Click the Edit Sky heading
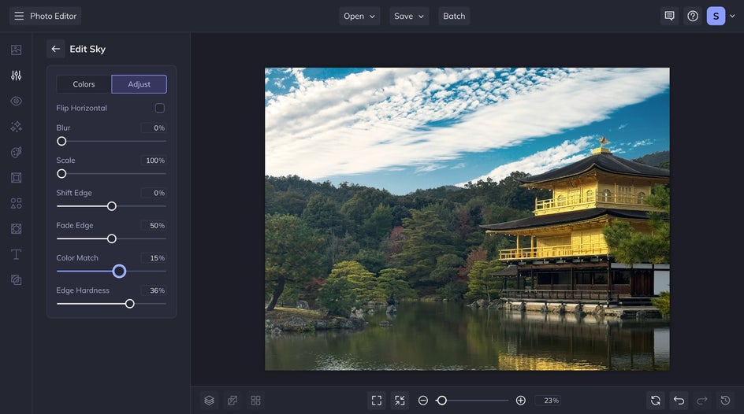 click(x=87, y=50)
